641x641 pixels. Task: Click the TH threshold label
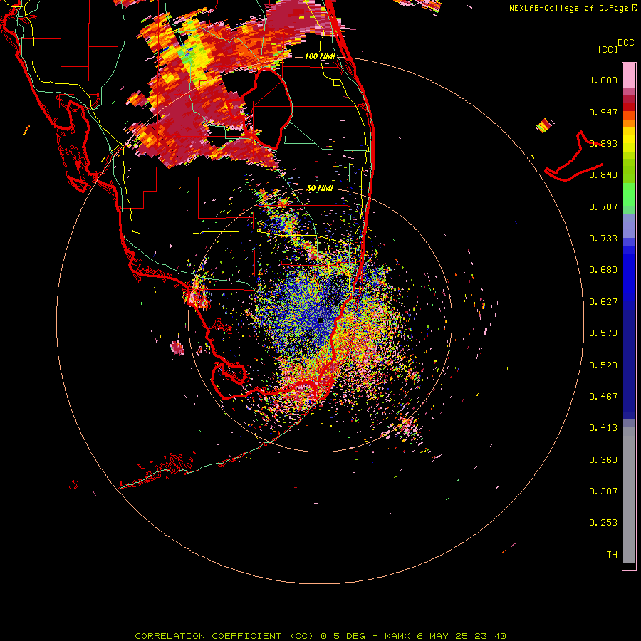click(612, 555)
